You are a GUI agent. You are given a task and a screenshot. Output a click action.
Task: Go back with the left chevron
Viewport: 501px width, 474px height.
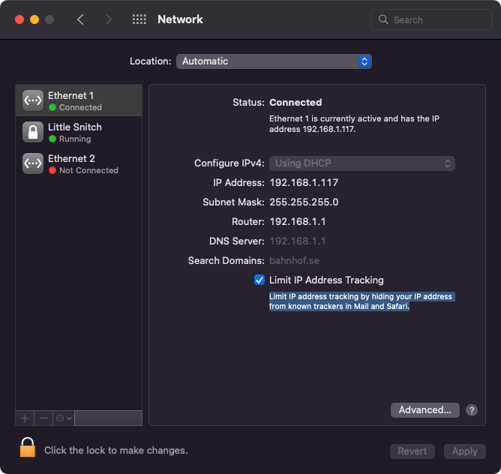[x=81, y=19]
